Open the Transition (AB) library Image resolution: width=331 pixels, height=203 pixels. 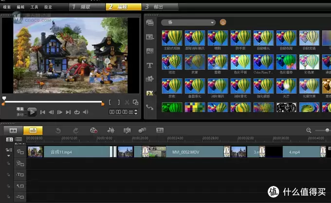(x=149, y=51)
